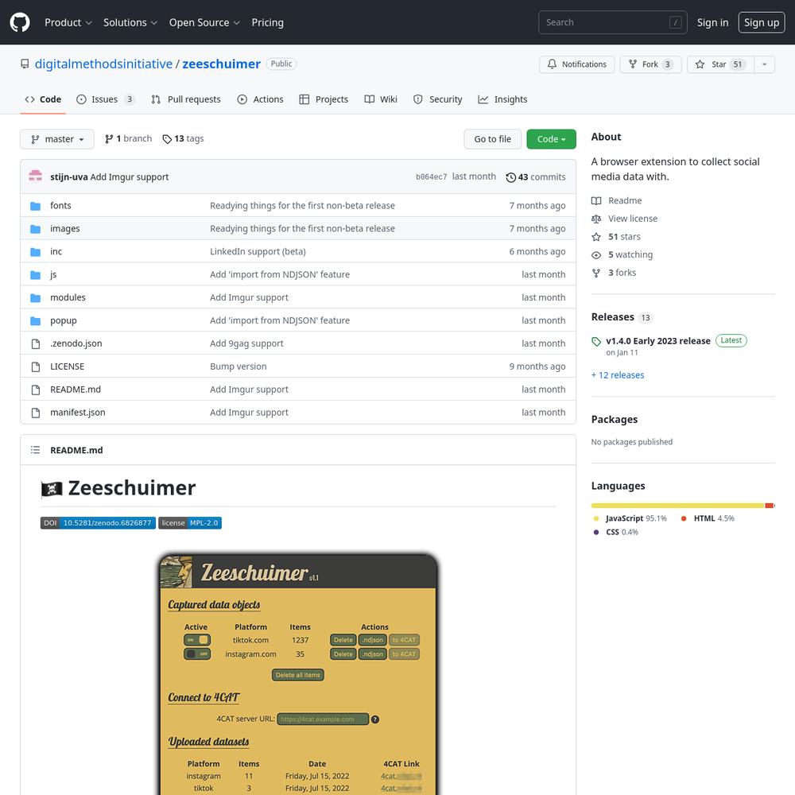
Task: Click the Sign up button
Action: (x=762, y=22)
